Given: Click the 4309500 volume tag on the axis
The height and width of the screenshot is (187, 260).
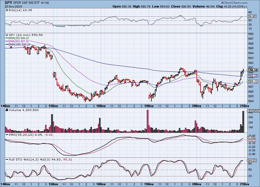Looking at the screenshot, I should [x=254, y=111].
